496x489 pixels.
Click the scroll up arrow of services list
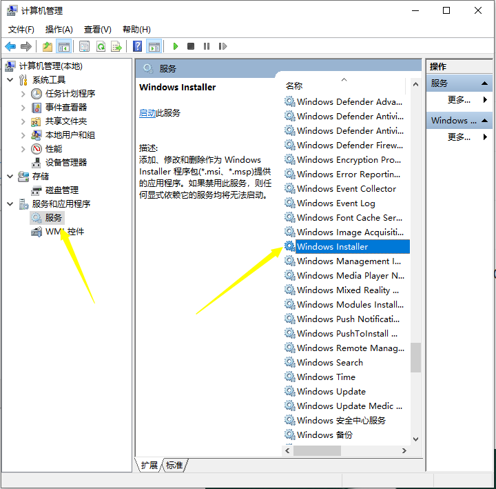pyautogui.click(x=415, y=84)
